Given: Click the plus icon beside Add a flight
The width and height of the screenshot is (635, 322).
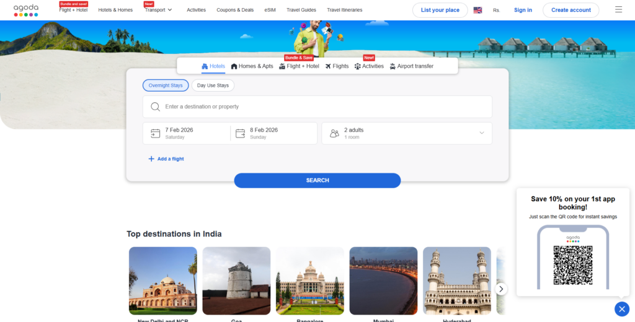Looking at the screenshot, I should tap(151, 159).
